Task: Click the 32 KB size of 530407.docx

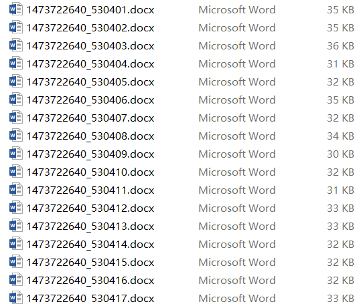Action: pos(340,118)
